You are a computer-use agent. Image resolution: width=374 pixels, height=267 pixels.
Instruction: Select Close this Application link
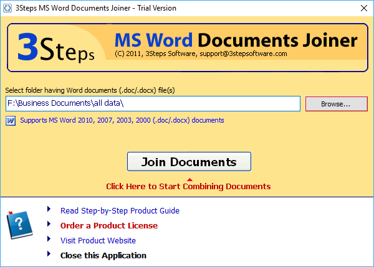103,255
